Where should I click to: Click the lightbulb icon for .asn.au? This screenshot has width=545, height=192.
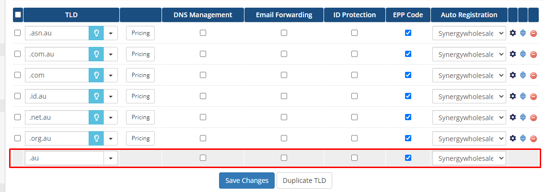click(96, 33)
